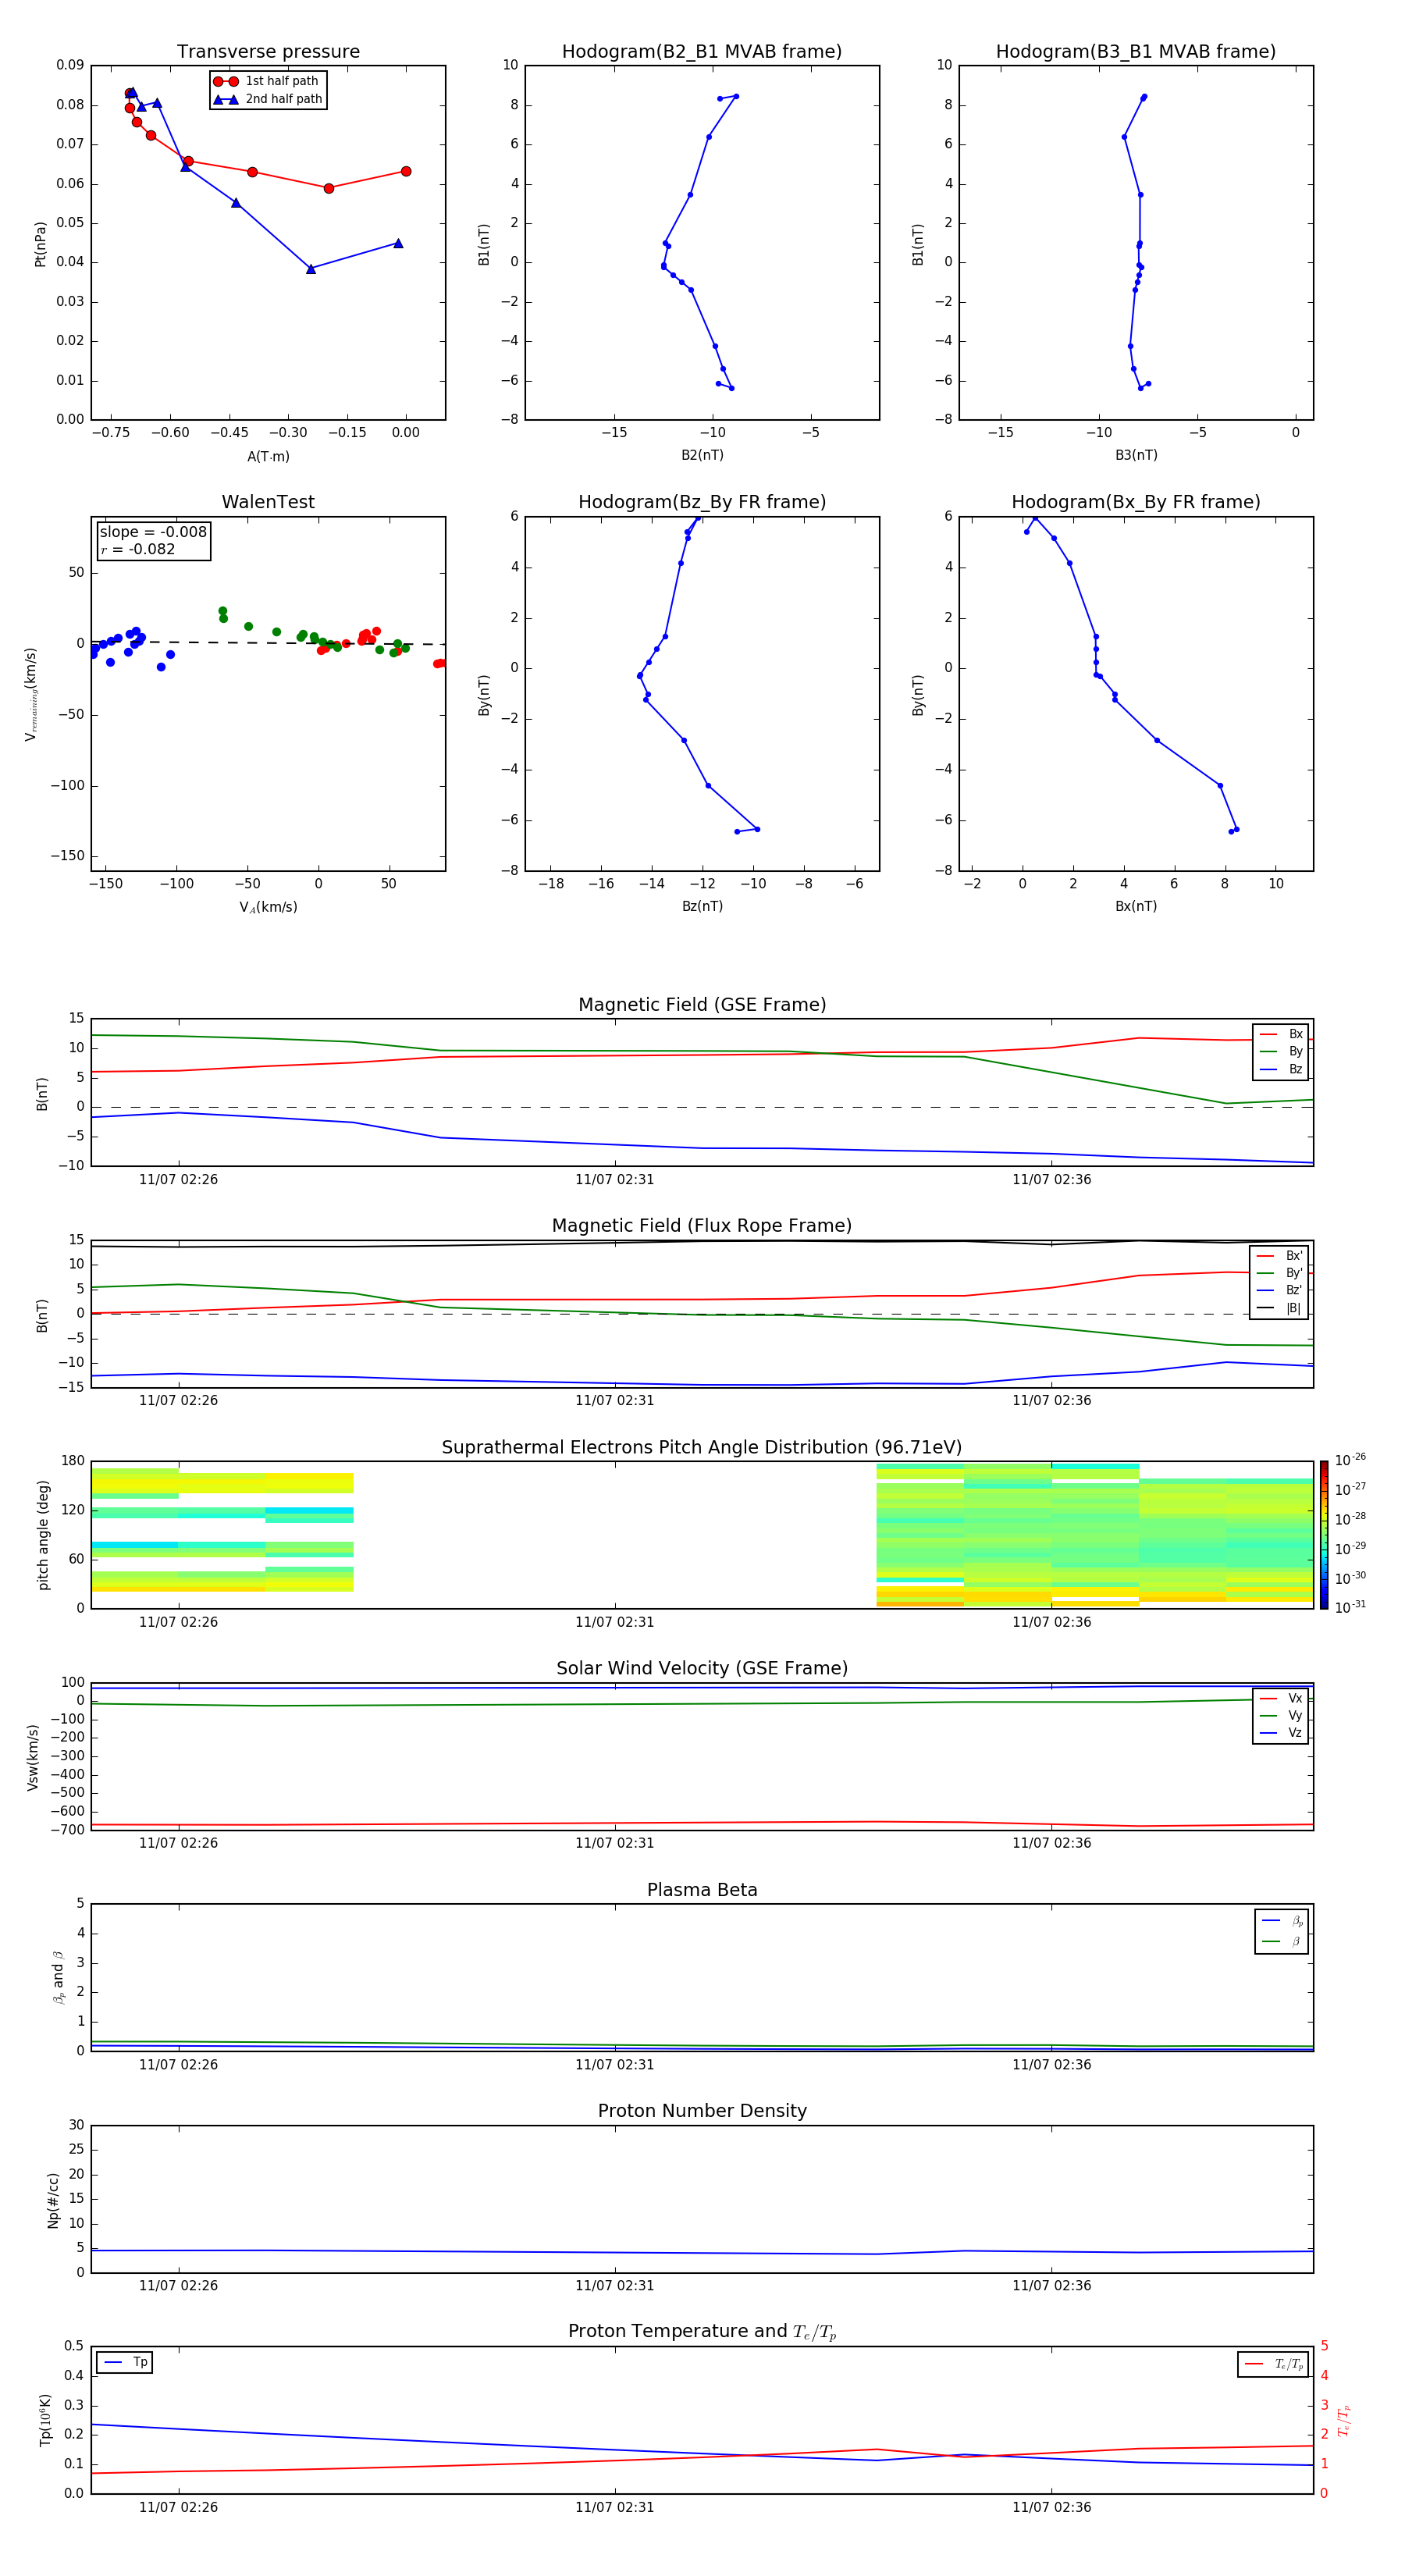Image resolution: width=1405 pixels, height=2576 pixels.
Task: Click the "Bx'" legend entry in Flux Rope plot
Action: click(1279, 1256)
